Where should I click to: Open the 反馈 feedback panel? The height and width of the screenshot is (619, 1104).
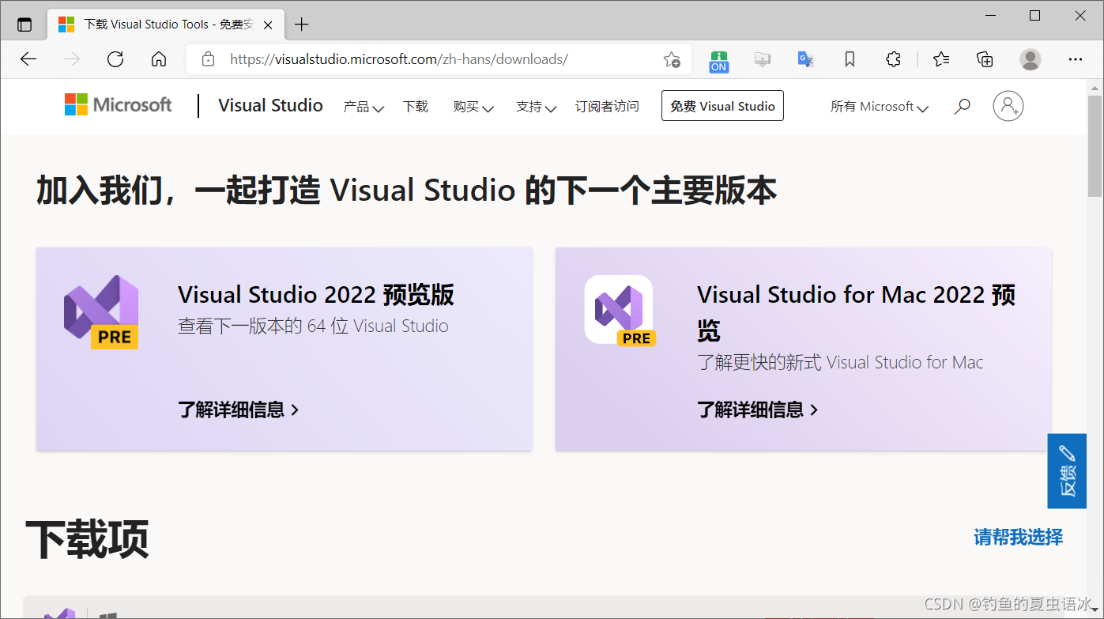tap(1067, 471)
